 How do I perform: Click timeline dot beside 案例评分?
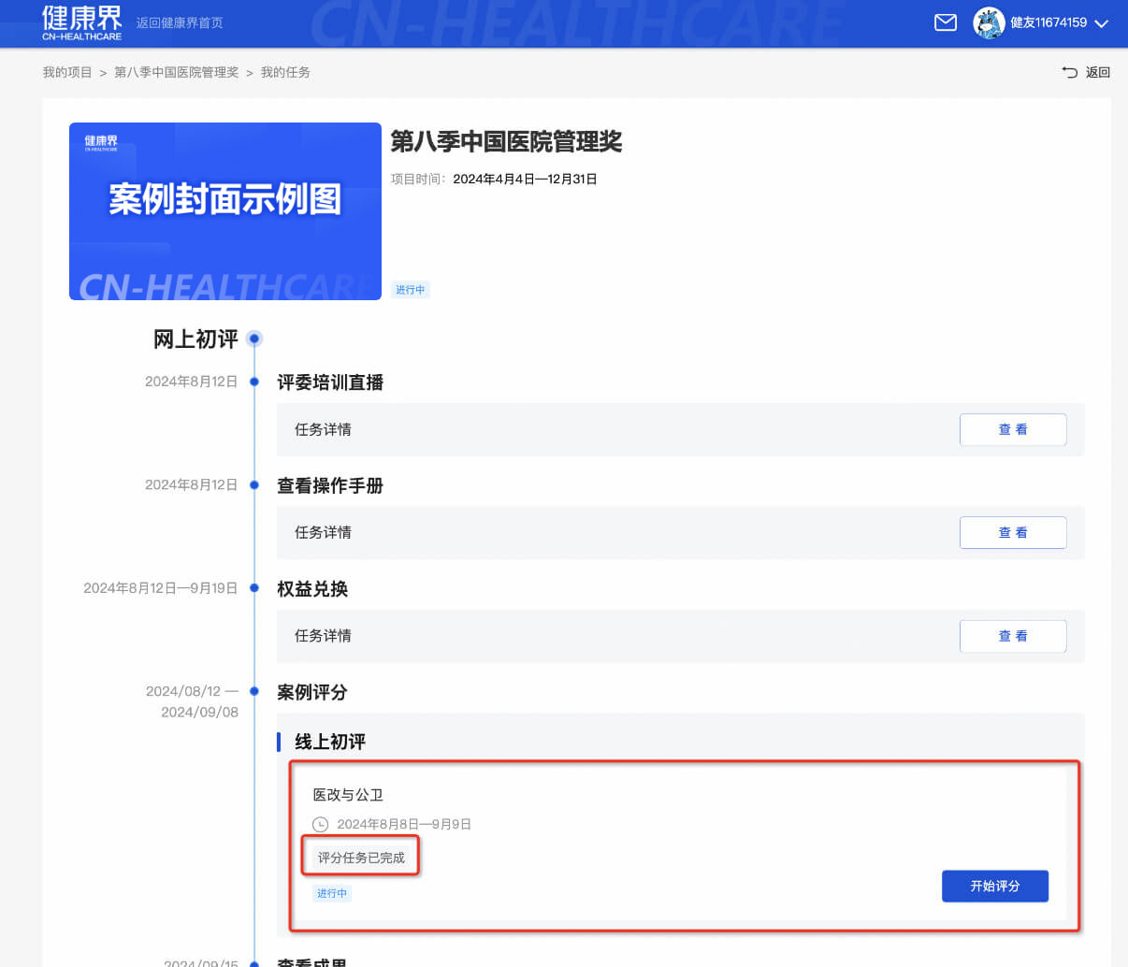[254, 691]
